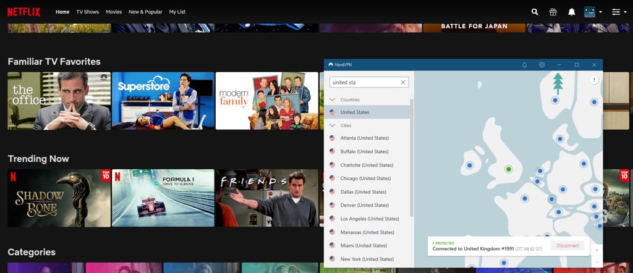Select Denver (United States) server
Screen dimensions: 633x273
[x=367, y=205]
